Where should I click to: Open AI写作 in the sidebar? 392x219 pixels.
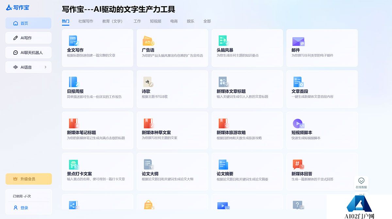[28, 38]
